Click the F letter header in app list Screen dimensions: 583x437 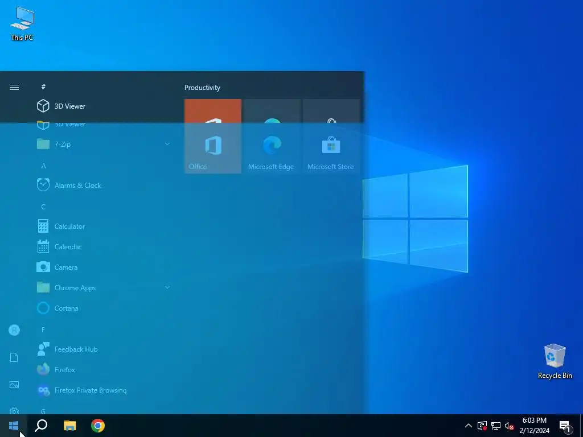pyautogui.click(x=43, y=329)
